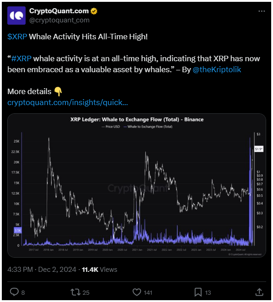Click the gold verified badge

[94, 11]
